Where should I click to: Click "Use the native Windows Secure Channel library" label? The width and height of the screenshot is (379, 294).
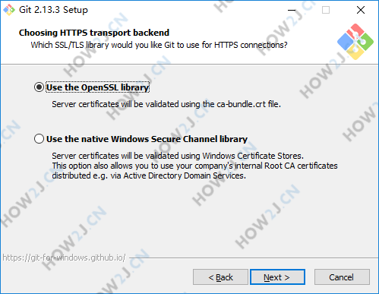click(147, 139)
